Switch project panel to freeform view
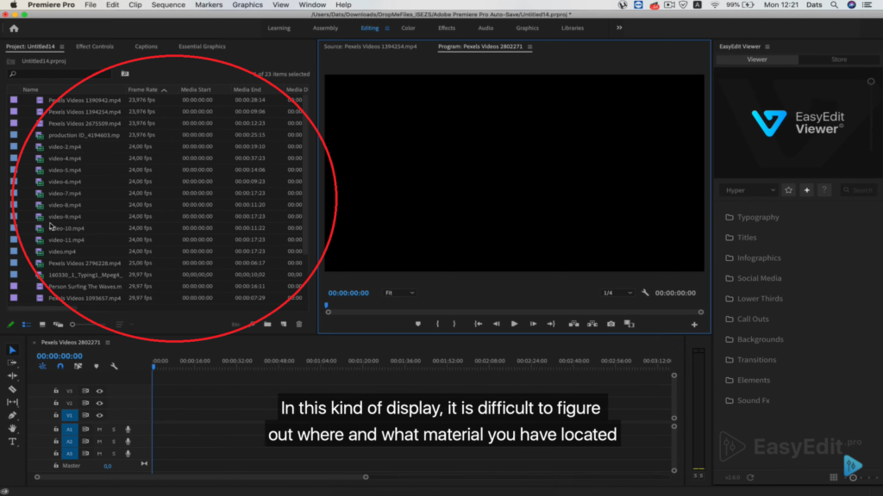883x496 pixels. [58, 325]
